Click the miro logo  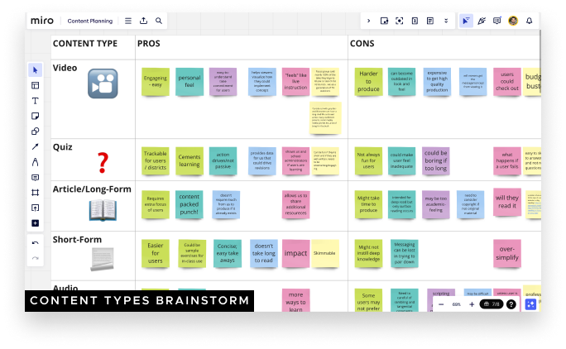42,21
